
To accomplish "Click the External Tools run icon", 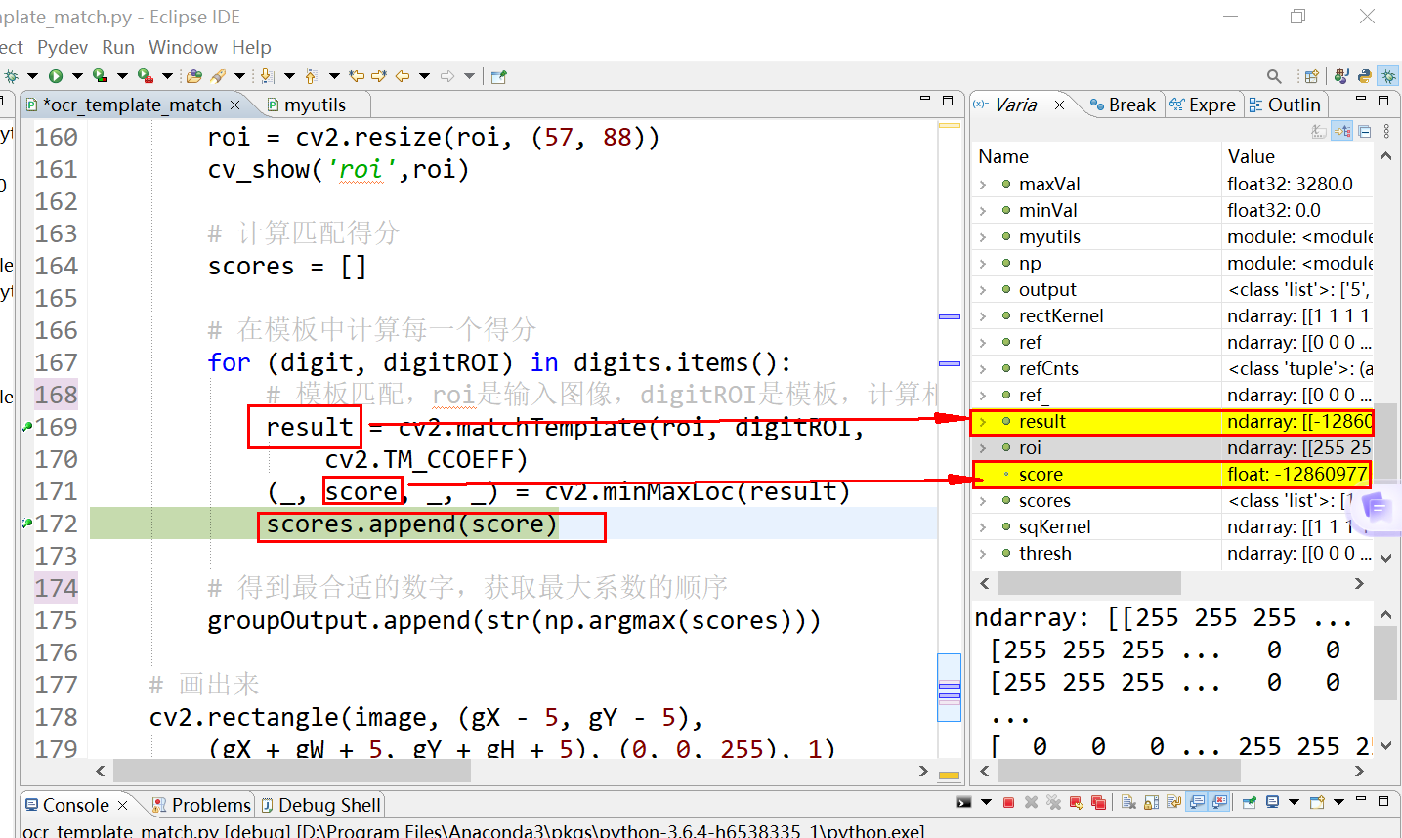I will click(x=146, y=76).
